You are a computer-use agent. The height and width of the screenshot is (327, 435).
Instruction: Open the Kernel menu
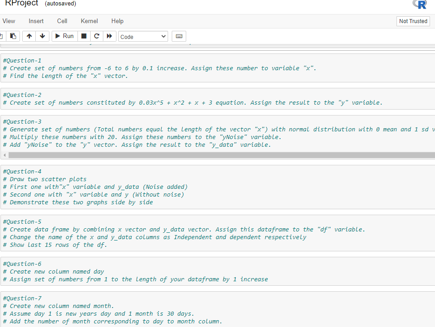(x=89, y=21)
